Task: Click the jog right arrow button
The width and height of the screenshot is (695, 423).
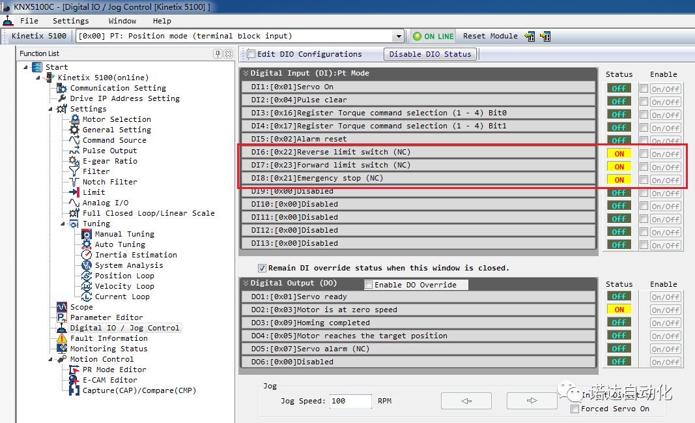Action: click(x=532, y=401)
